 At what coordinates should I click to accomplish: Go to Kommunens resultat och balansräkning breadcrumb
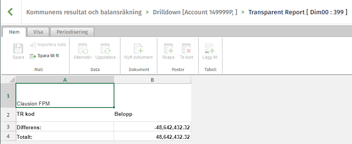tap(84, 12)
